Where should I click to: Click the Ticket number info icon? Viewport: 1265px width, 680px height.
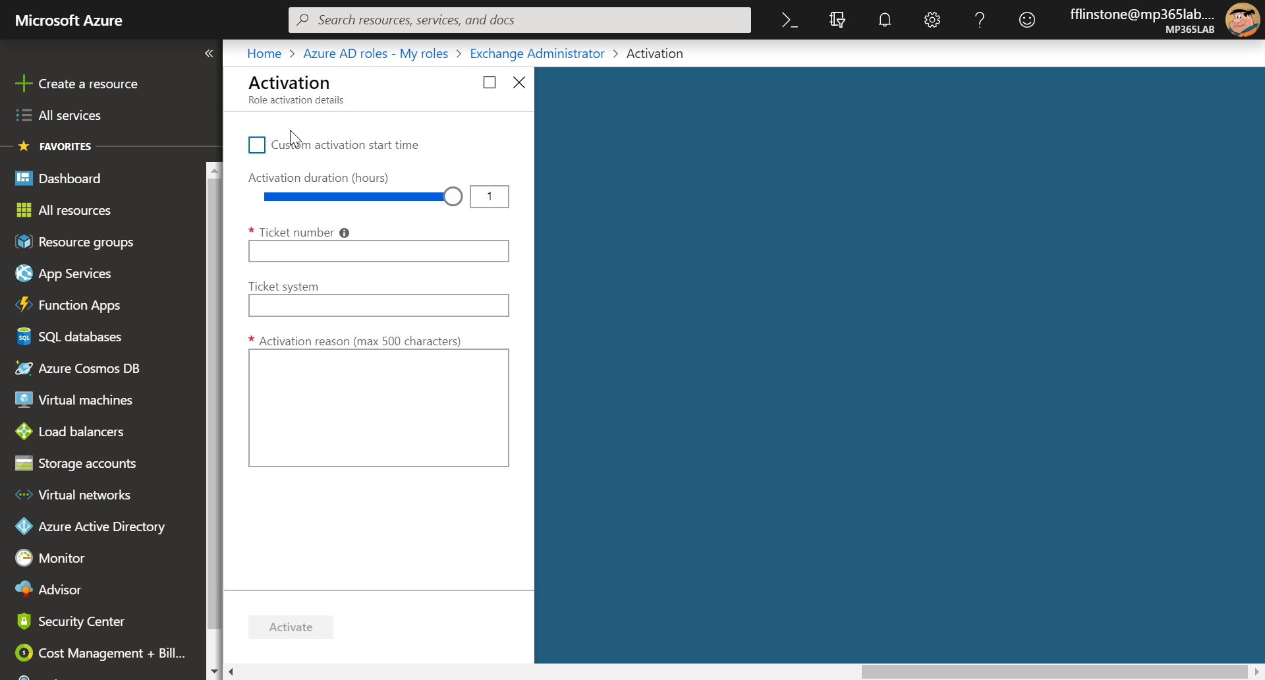[344, 233]
